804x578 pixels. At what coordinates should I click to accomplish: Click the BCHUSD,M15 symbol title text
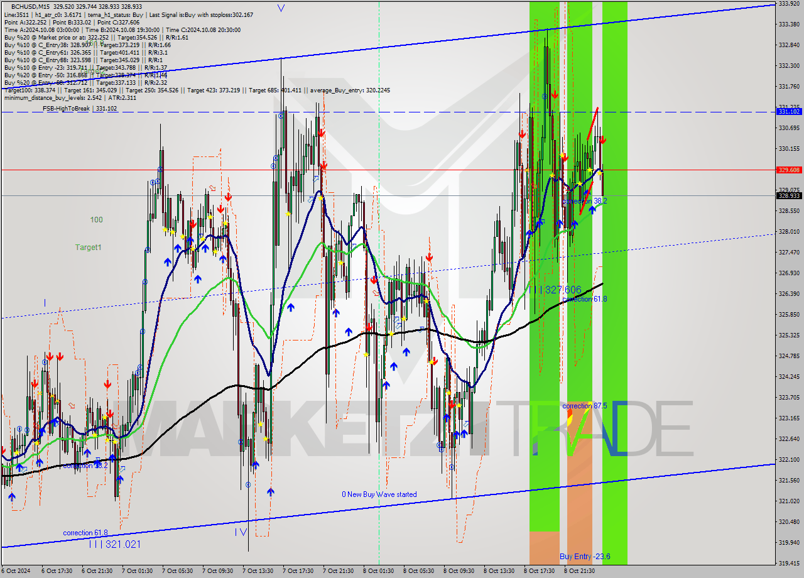pos(31,6)
